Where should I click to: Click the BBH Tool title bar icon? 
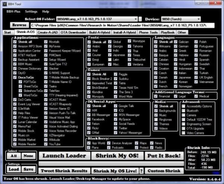5,4
